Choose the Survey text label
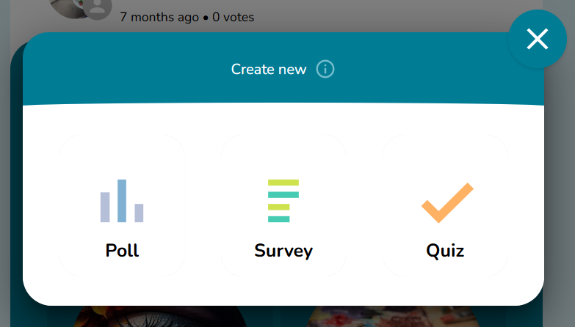Viewport: 575px width, 327px height. [x=283, y=251]
